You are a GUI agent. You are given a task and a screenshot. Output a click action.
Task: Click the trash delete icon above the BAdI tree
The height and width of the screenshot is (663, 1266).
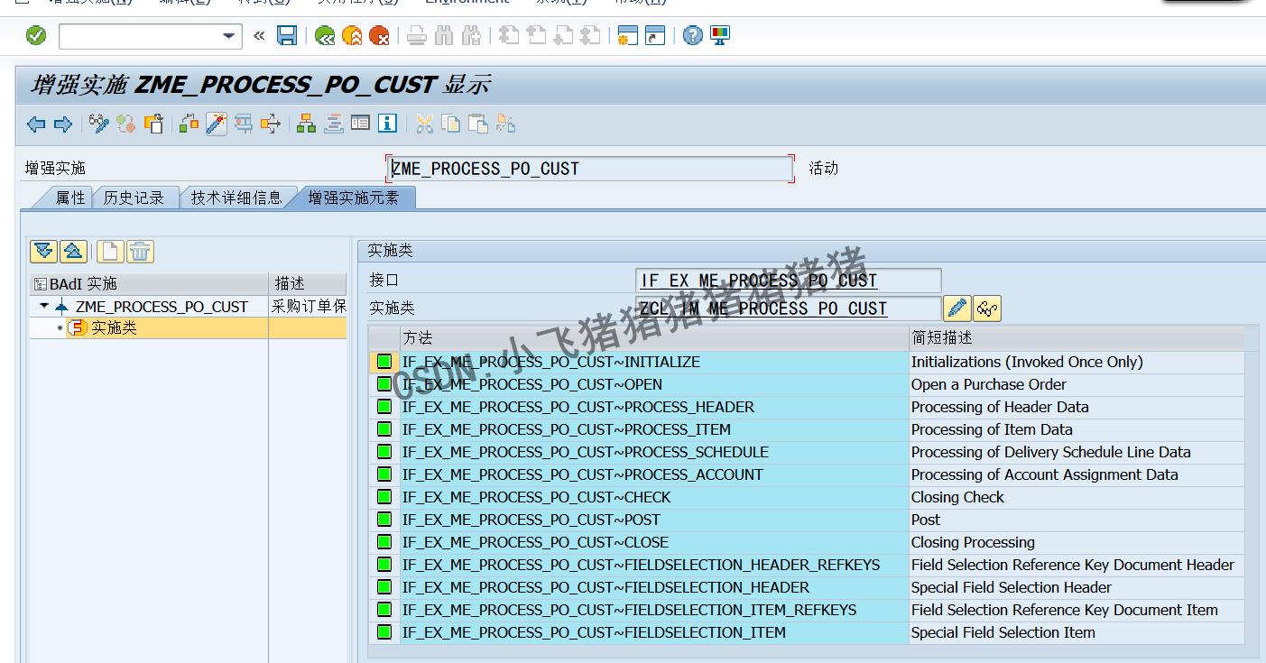tap(140, 251)
